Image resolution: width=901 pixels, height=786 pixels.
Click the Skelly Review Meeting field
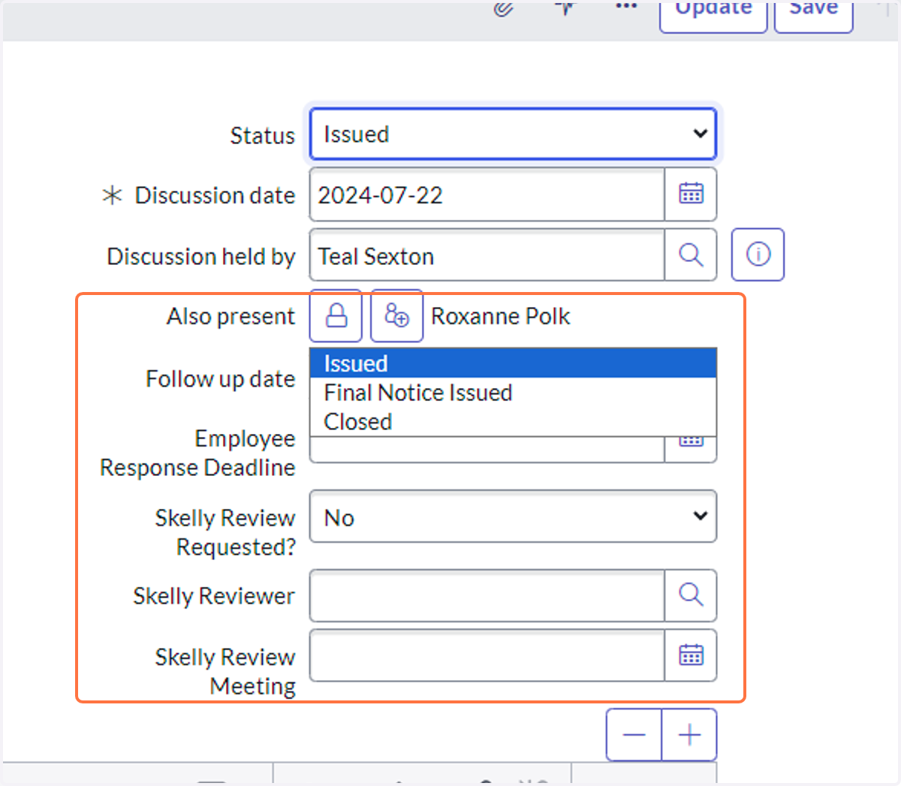[487, 655]
